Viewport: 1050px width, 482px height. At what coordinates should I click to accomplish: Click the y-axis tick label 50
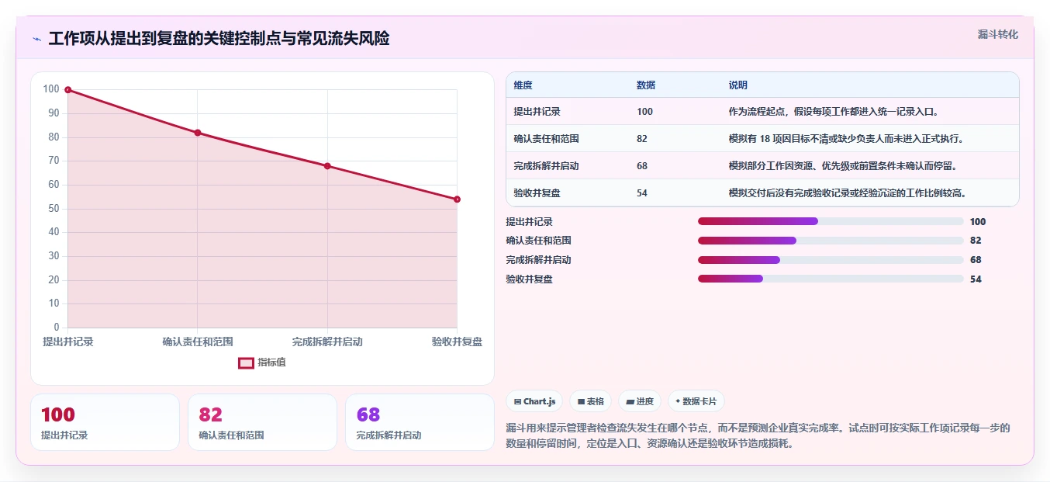coord(53,209)
